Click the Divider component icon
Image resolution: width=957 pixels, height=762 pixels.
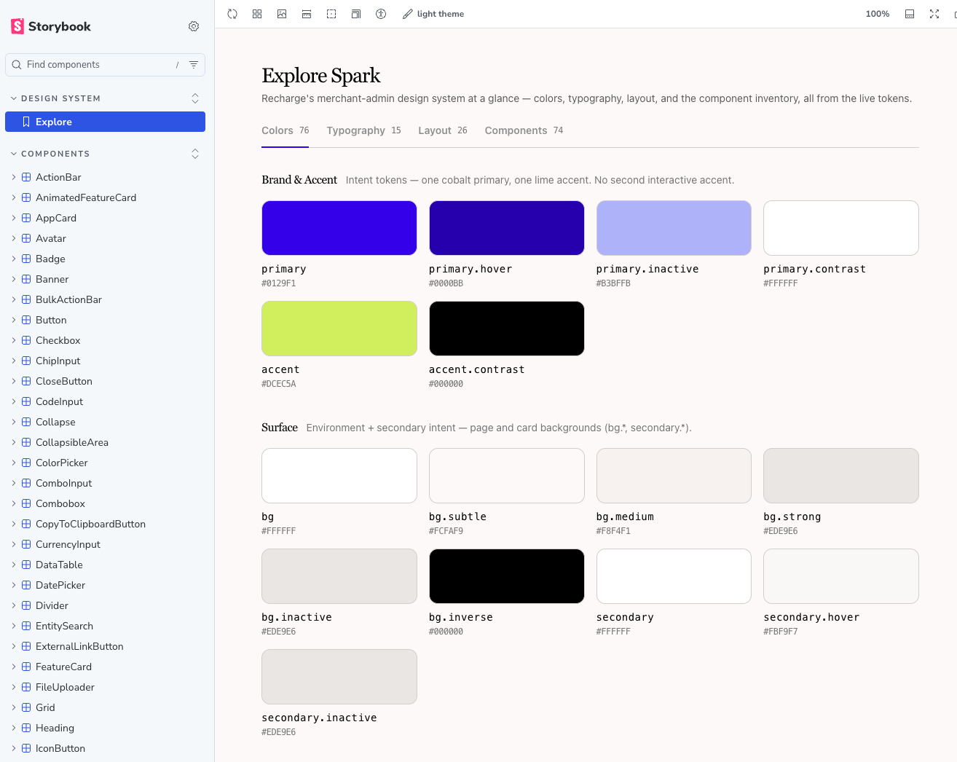26,605
